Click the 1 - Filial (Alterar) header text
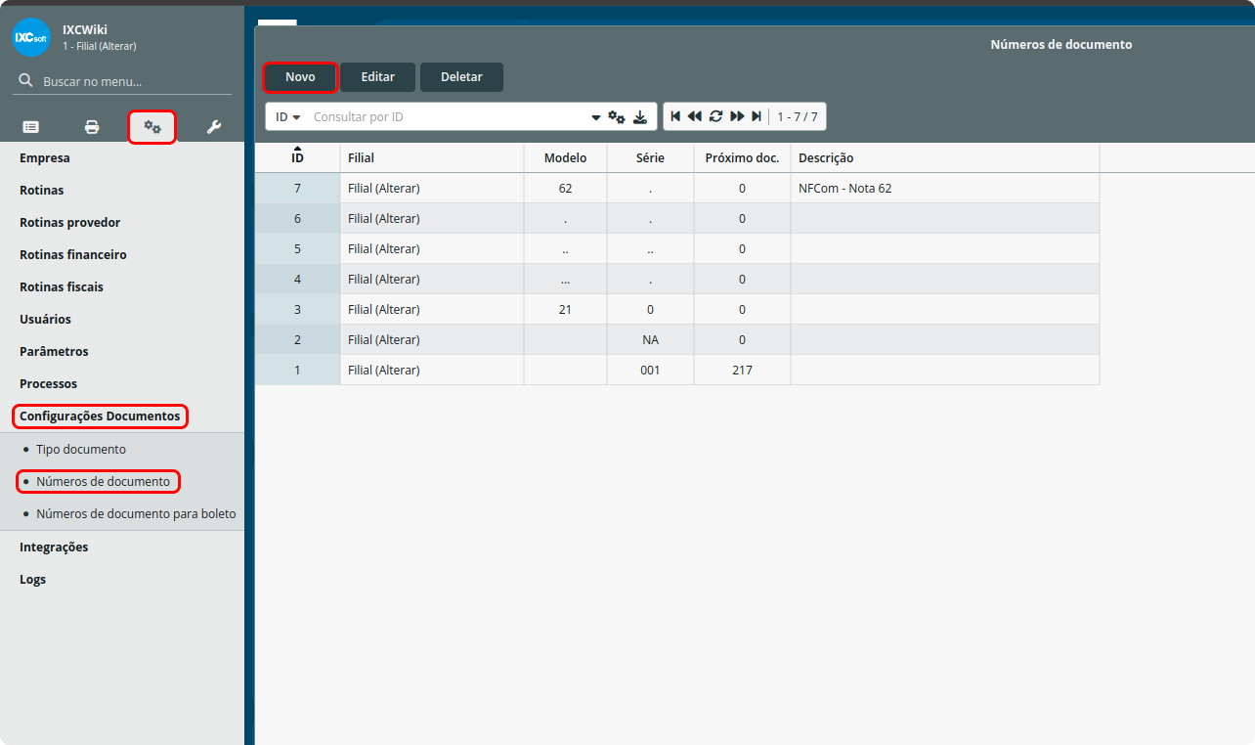1255x745 pixels. [100, 46]
